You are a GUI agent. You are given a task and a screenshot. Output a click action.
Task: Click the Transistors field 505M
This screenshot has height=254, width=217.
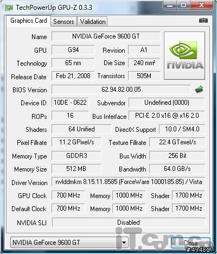[144, 76]
